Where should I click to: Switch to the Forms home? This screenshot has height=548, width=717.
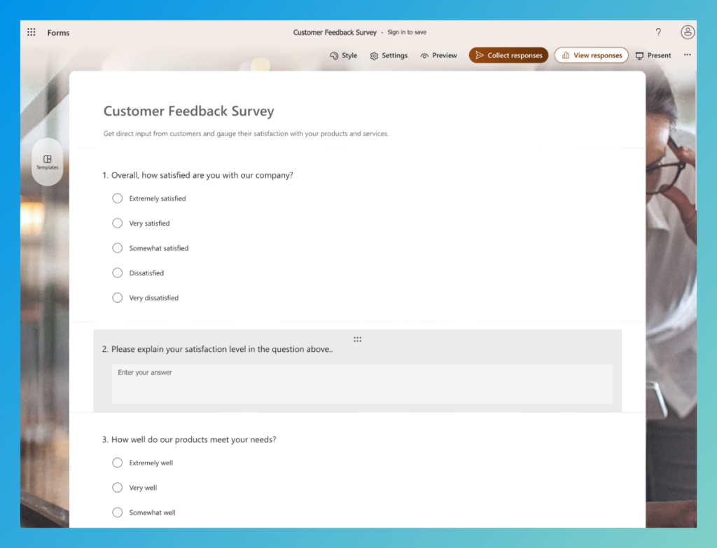pyautogui.click(x=58, y=32)
